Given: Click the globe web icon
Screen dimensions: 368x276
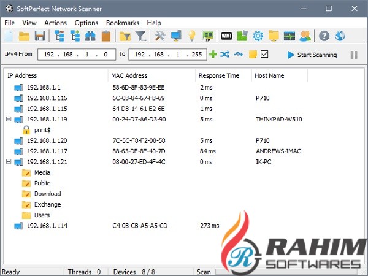Looking at the screenshot, I should point(340,36).
